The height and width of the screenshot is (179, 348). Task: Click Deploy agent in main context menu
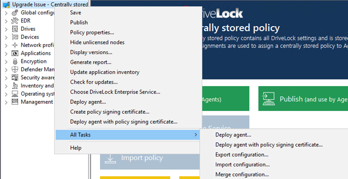(x=128, y=102)
